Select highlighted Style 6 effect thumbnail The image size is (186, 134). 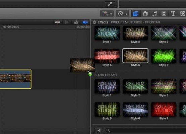click(x=135, y=56)
